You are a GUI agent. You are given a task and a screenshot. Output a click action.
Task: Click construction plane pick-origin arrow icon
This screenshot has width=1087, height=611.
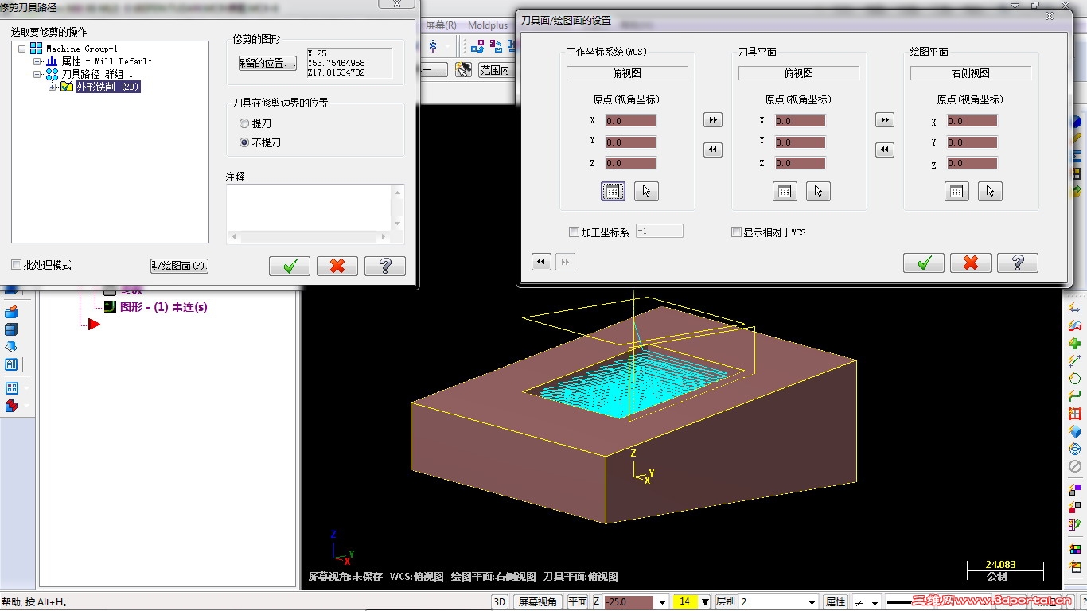990,191
